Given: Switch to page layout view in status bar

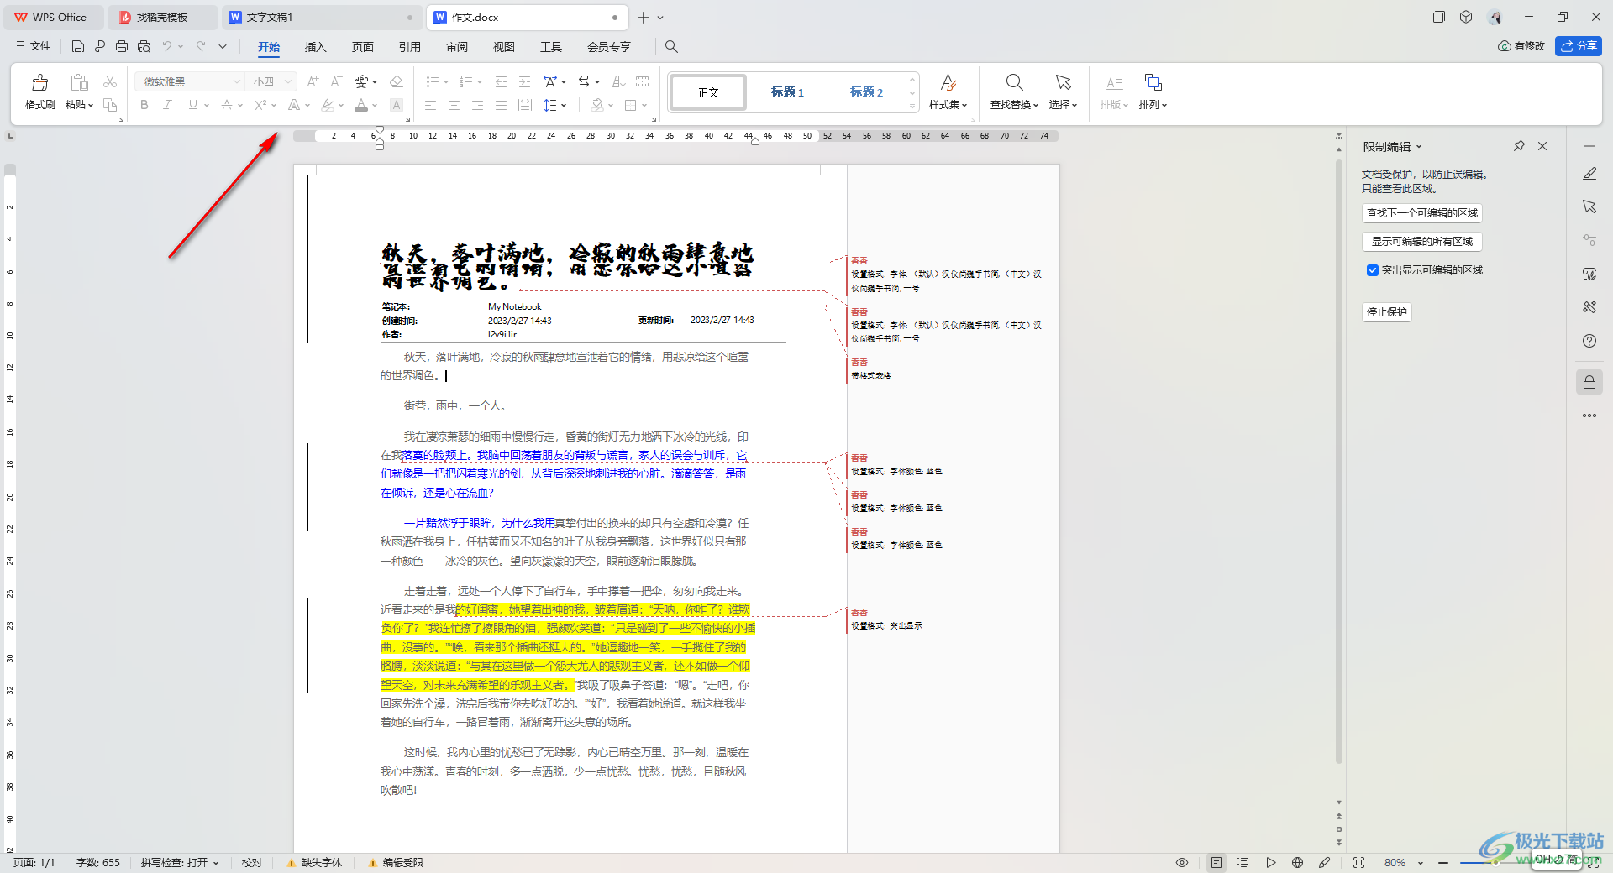Looking at the screenshot, I should pyautogui.click(x=1216, y=862).
